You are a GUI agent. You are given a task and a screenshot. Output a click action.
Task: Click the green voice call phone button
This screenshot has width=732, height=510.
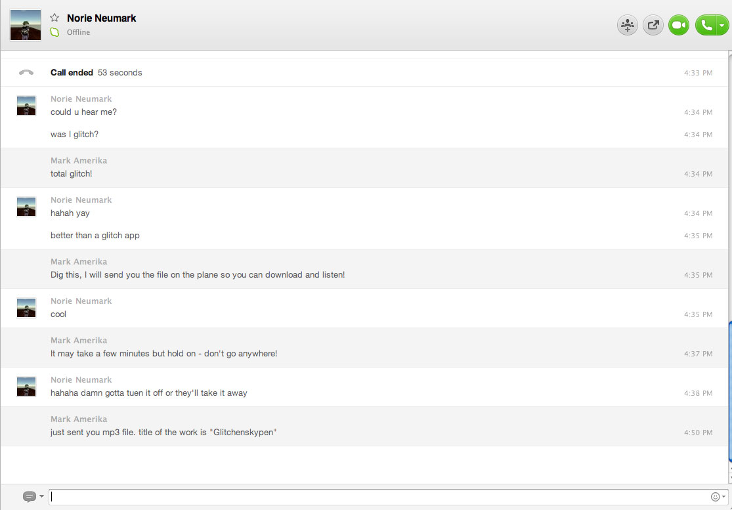pos(706,26)
